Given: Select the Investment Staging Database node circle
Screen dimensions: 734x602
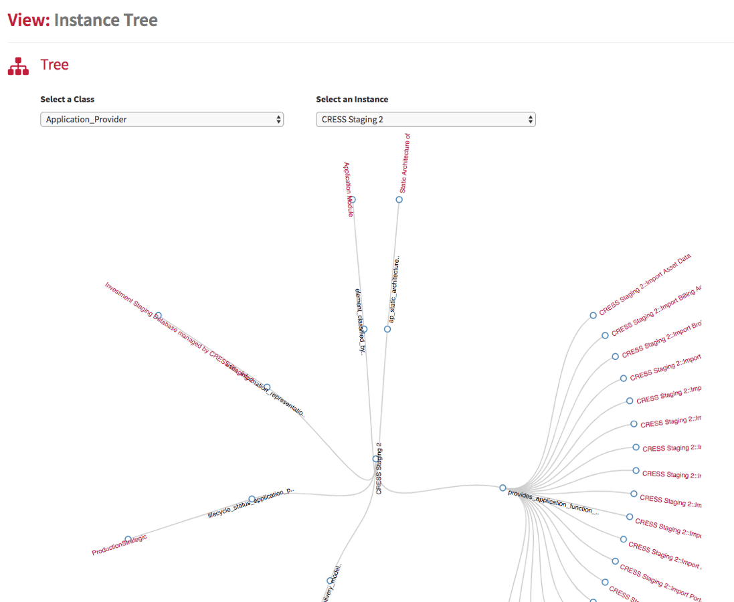Looking at the screenshot, I should click(158, 316).
